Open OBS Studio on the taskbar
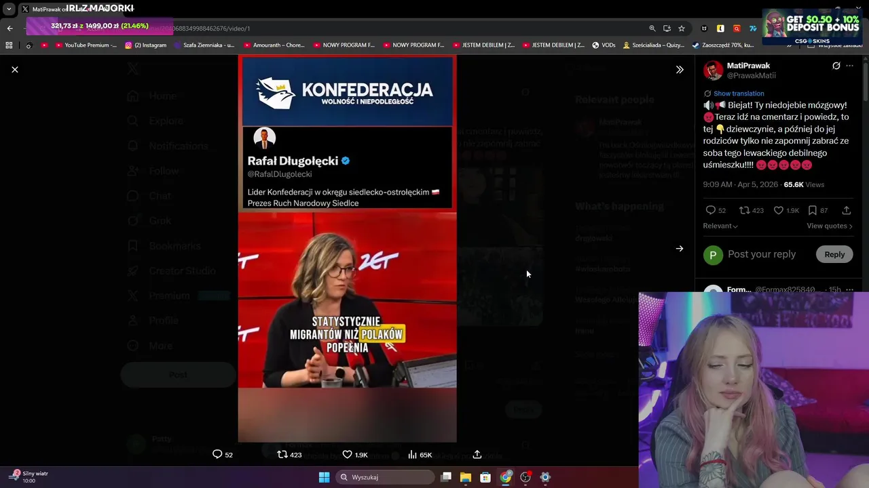Viewport: 869px width, 488px height. (525, 477)
